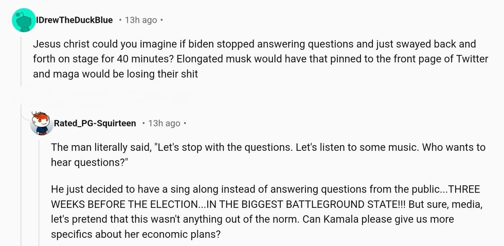Click the word "Twitter" in the first comment
This screenshot has height=246, width=504.
[x=471, y=59]
